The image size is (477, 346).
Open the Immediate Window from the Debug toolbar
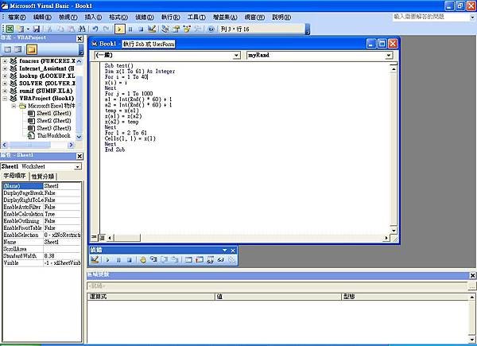(x=200, y=259)
